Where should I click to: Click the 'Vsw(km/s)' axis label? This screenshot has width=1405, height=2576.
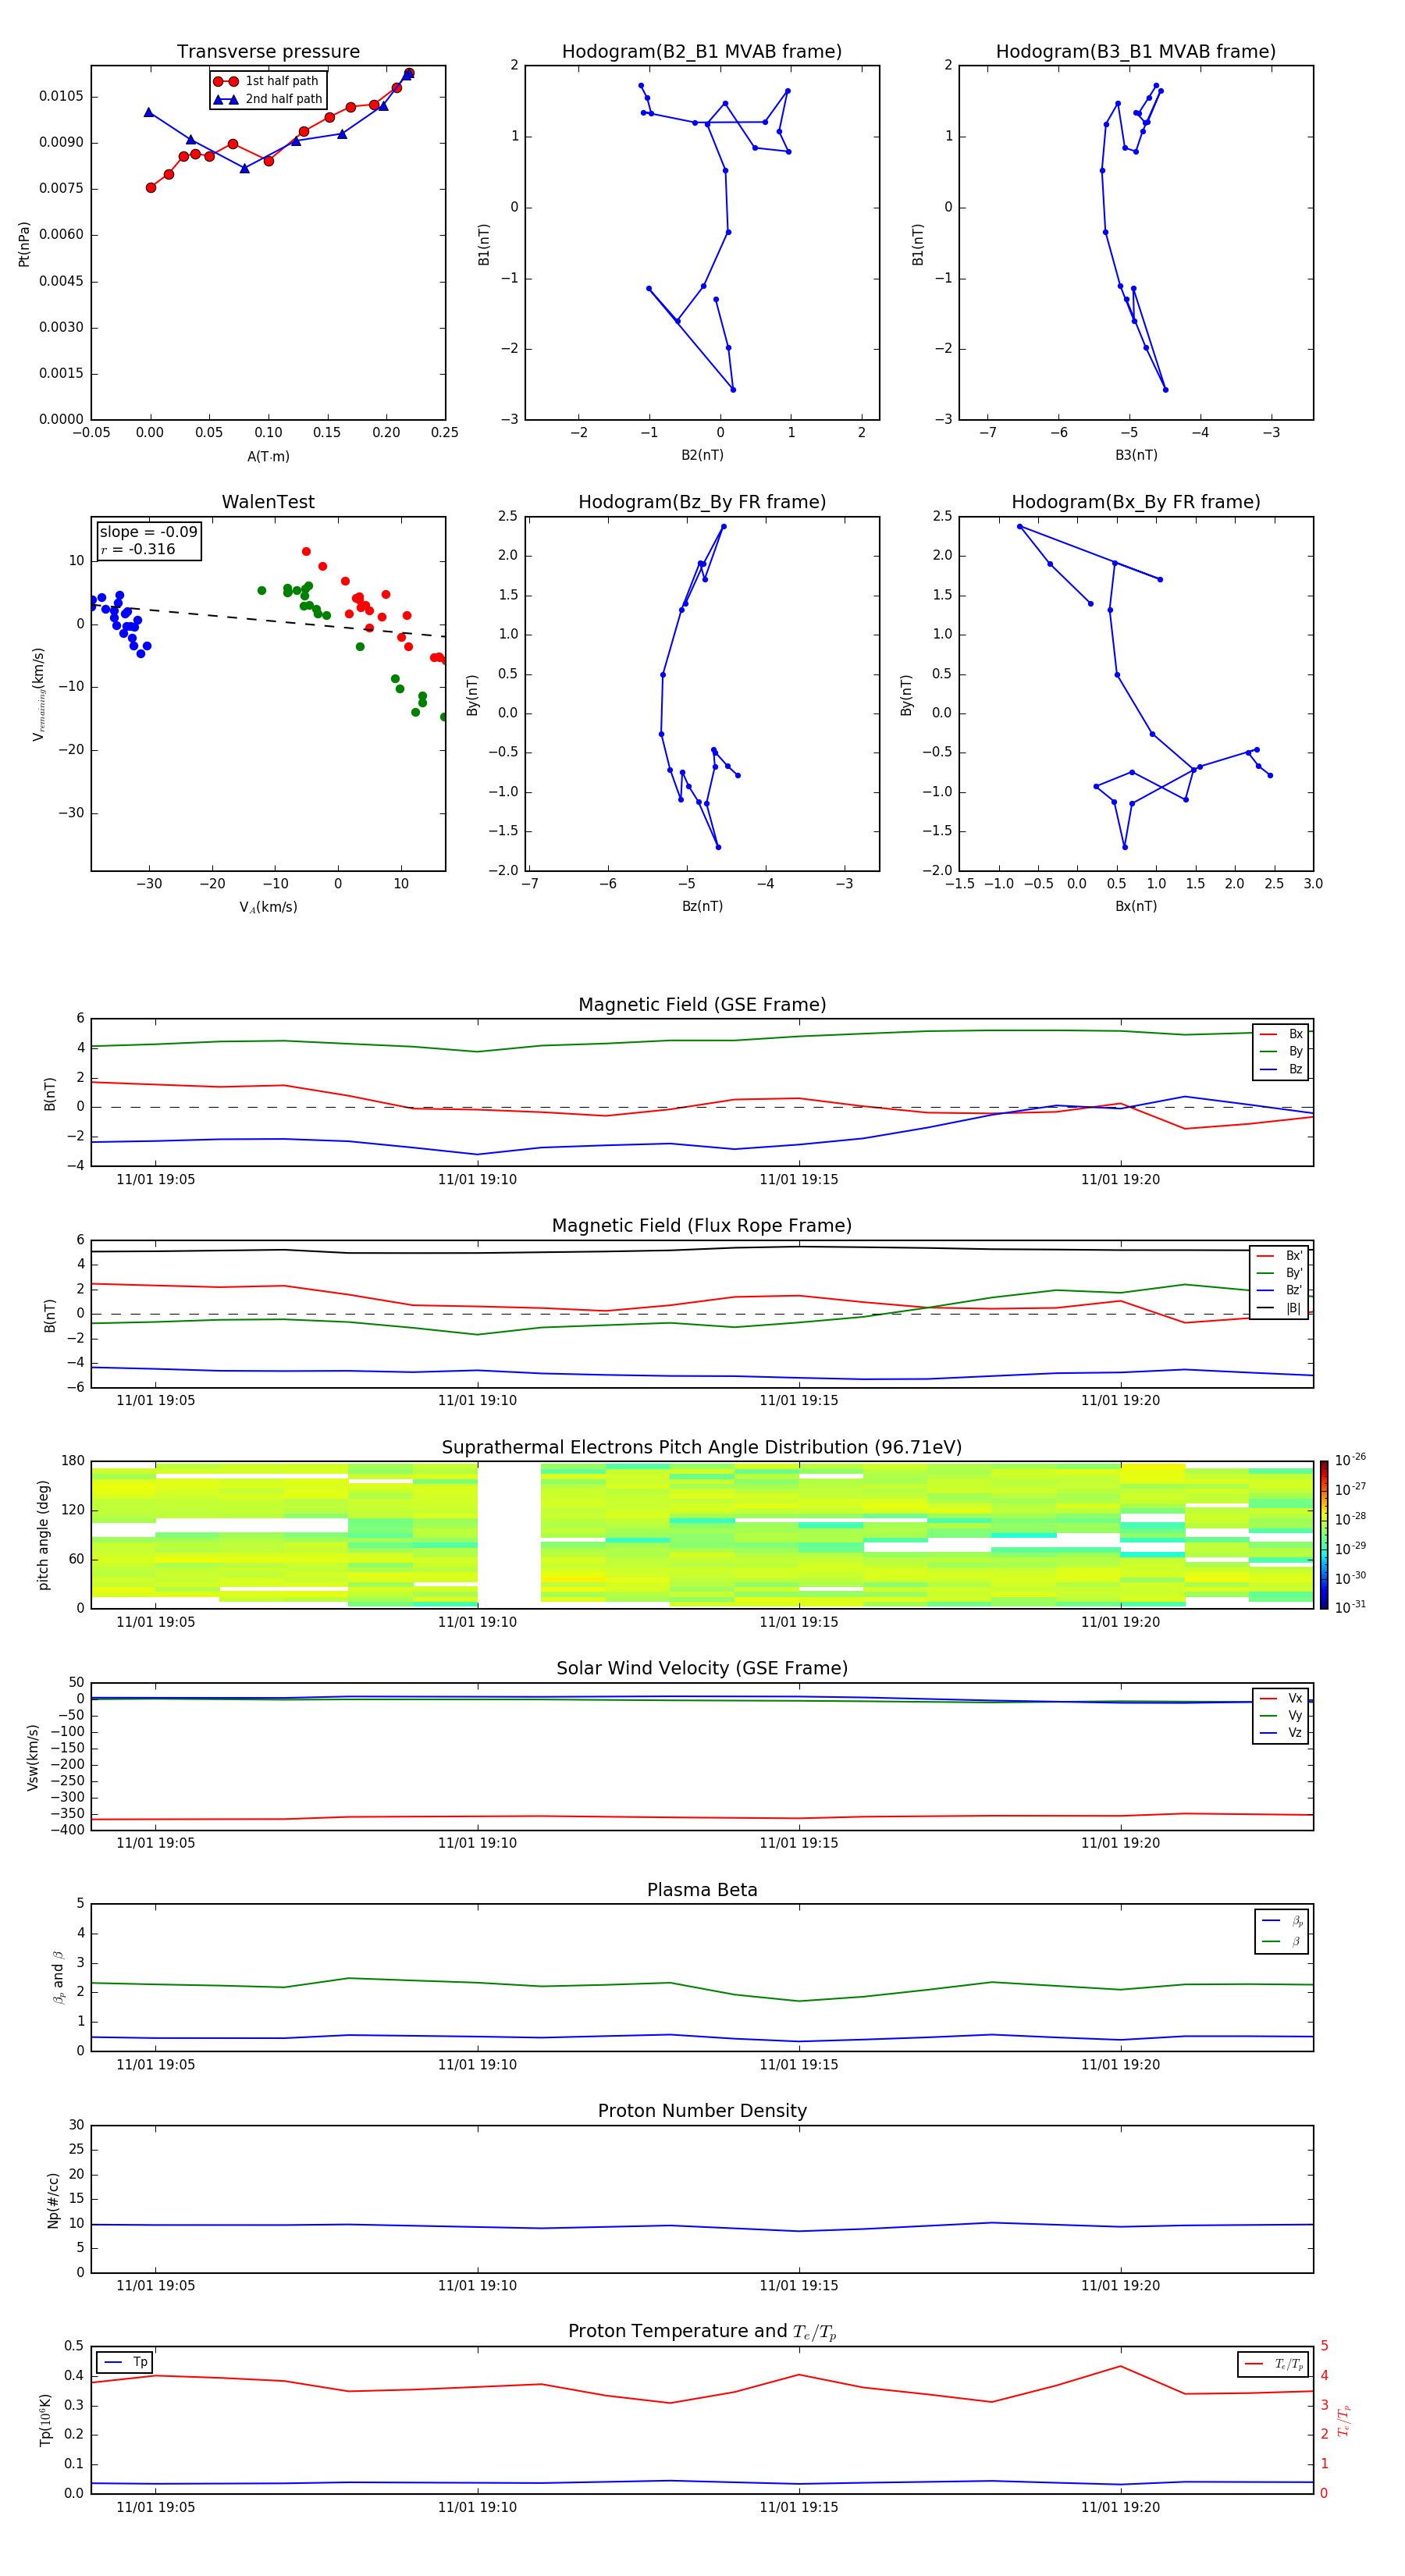coord(33,1756)
